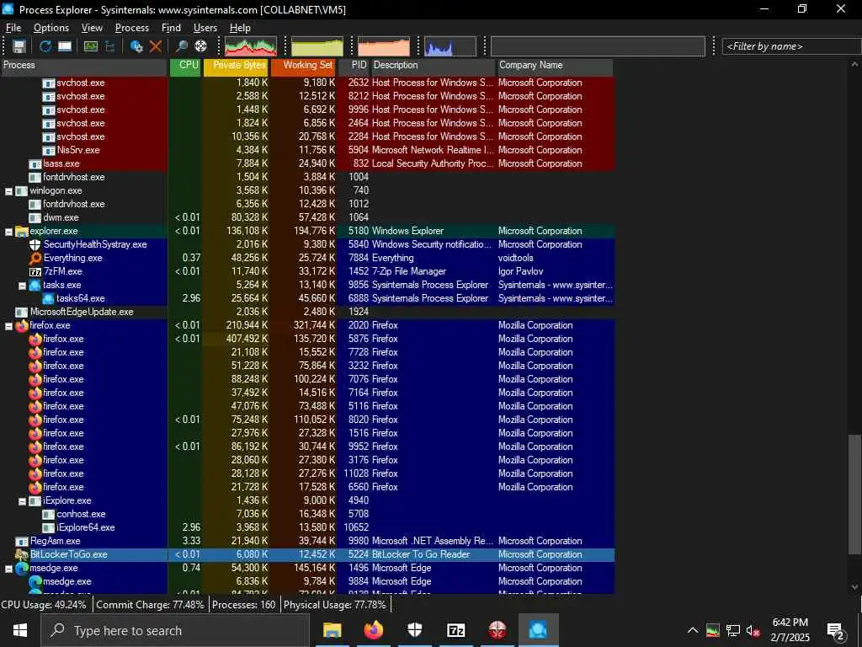Screen dimensions: 862x647
Task: Click the Physical Usage status entry
Action: point(334,605)
